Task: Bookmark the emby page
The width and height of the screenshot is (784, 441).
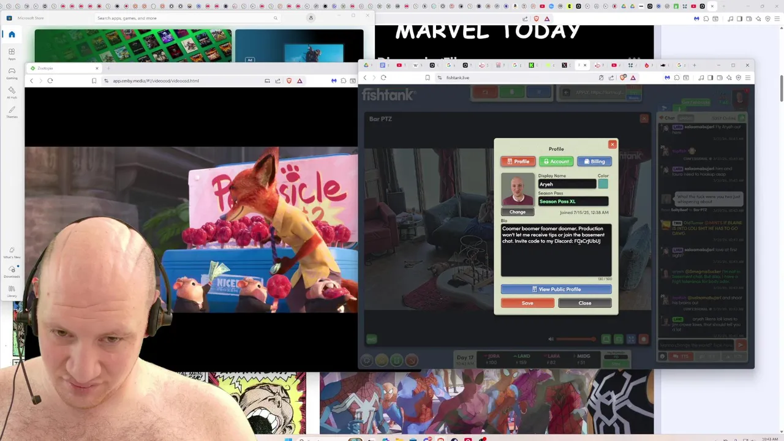Action: (x=94, y=81)
